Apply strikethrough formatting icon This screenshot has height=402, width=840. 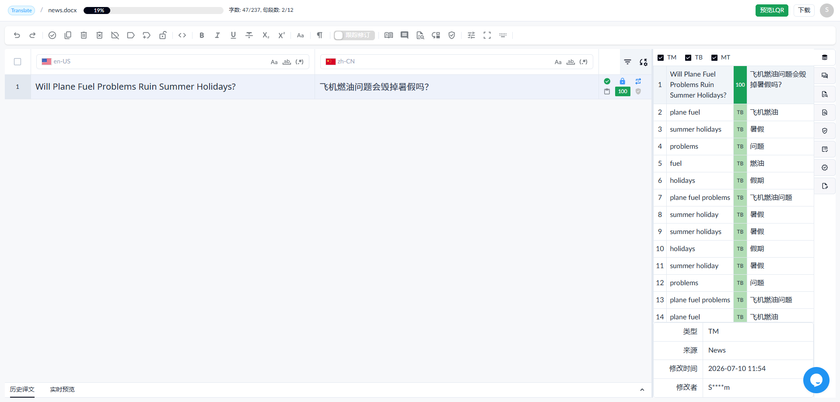coord(249,35)
